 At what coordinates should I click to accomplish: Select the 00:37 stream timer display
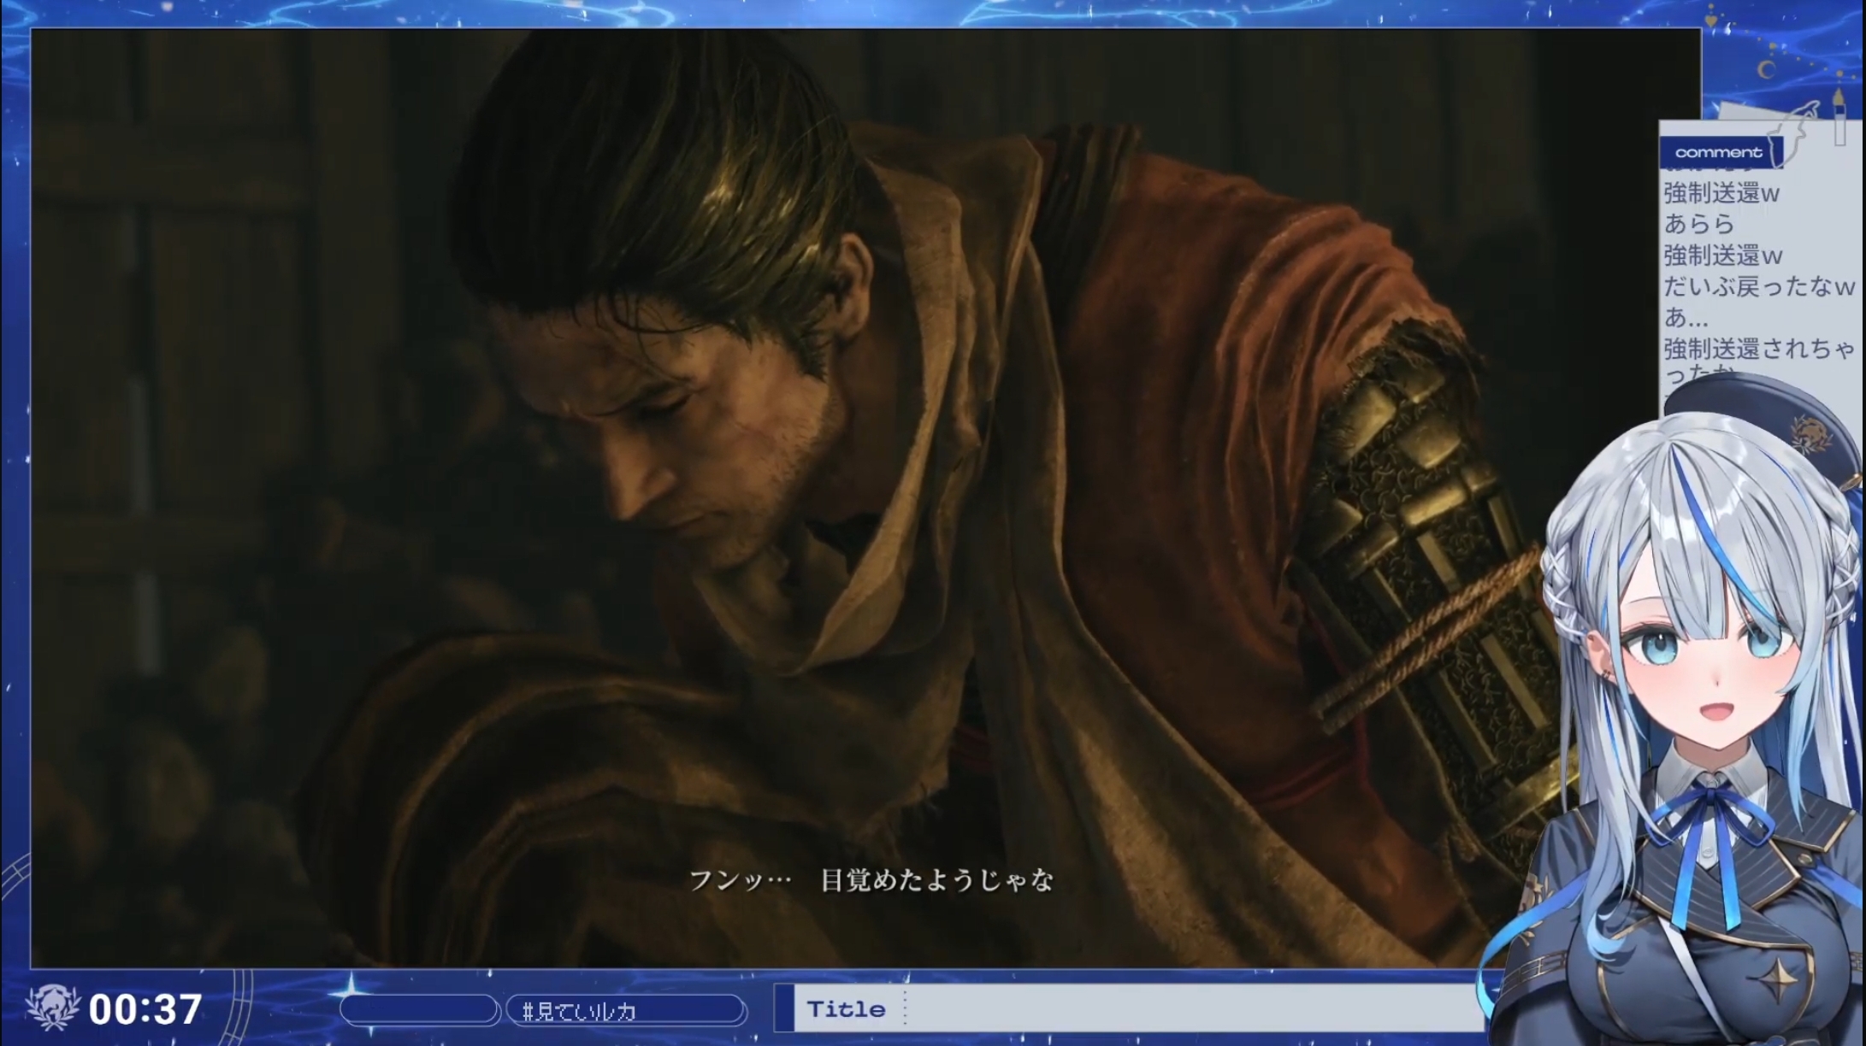pyautogui.click(x=145, y=1009)
